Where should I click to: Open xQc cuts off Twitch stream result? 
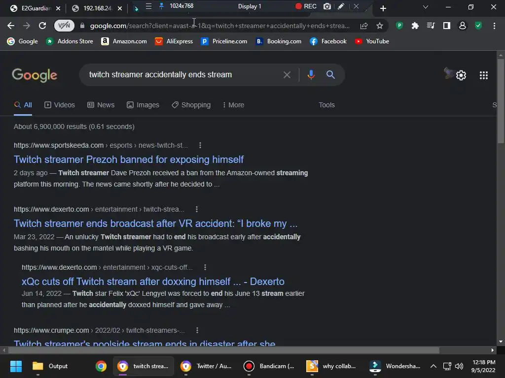pos(153,282)
